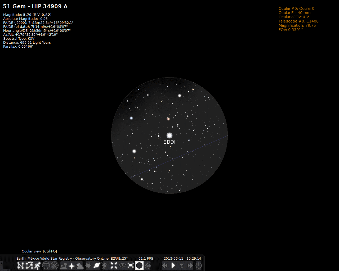Center on the selected object
Viewport: 339px width, 271px height.
pos(114,265)
